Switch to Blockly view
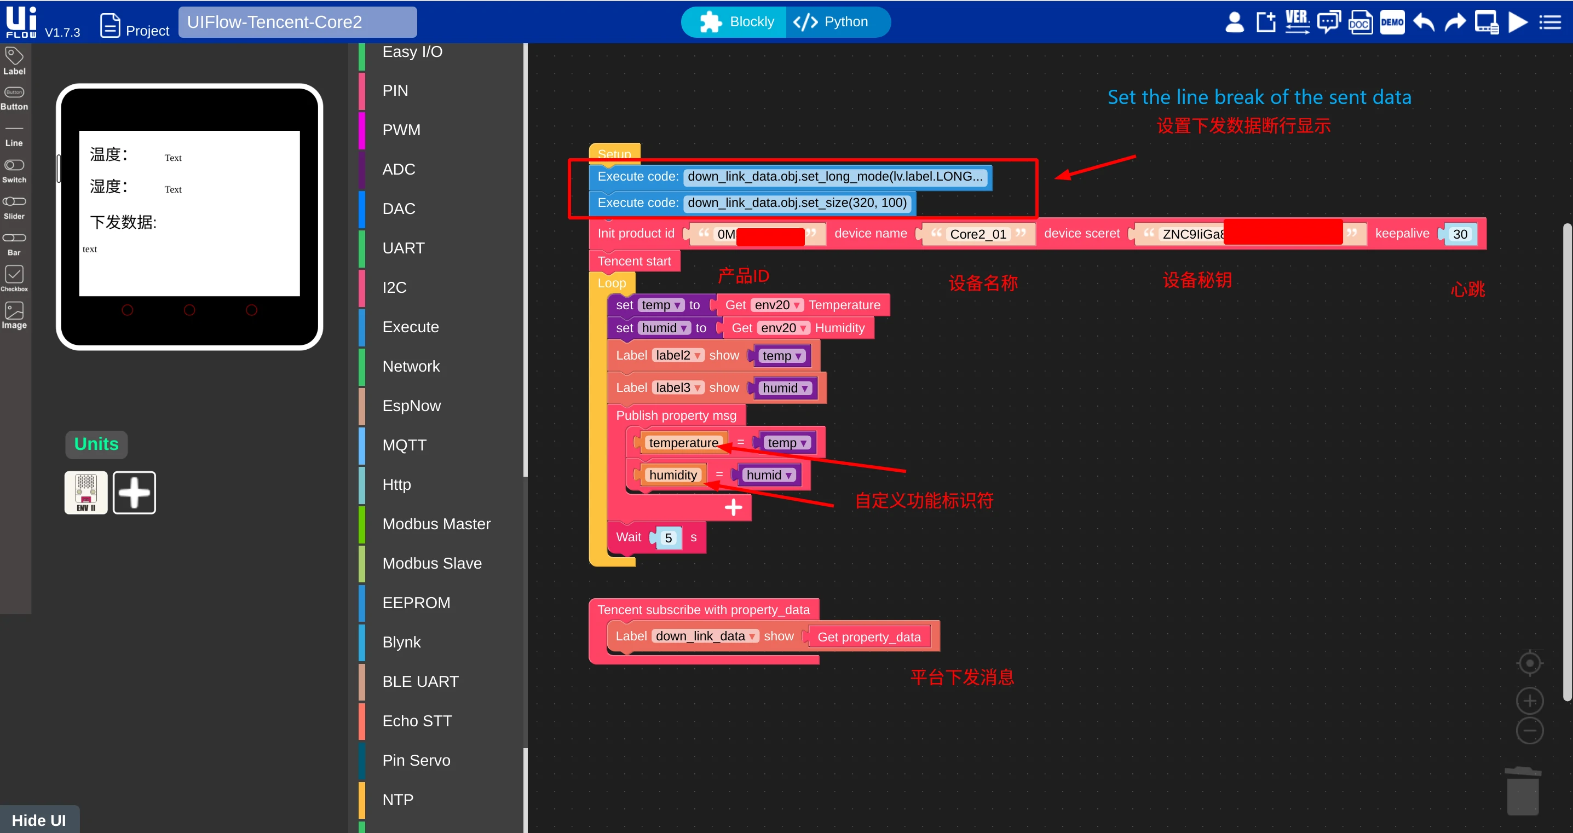 click(735, 22)
